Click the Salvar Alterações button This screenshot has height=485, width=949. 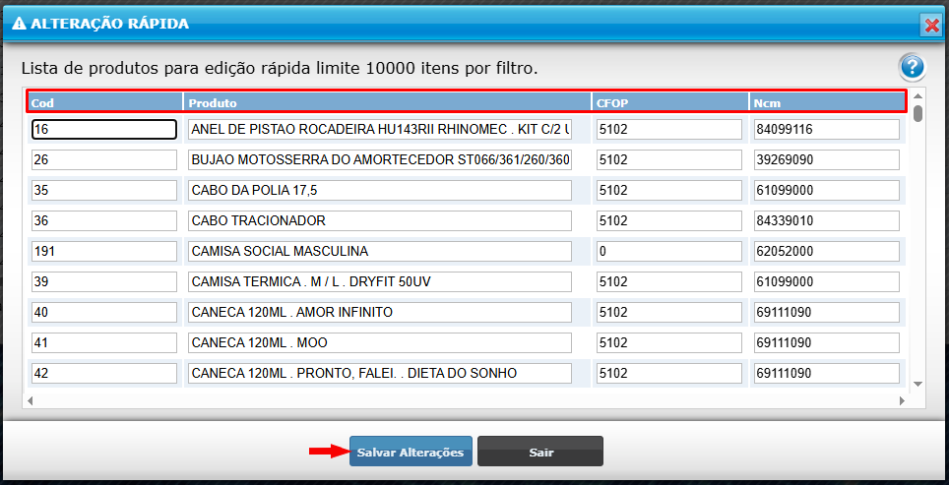411,452
